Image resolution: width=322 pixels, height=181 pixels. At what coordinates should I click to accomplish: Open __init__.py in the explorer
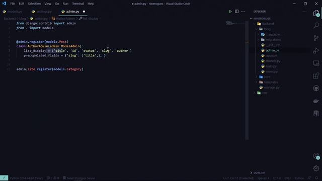273,45
